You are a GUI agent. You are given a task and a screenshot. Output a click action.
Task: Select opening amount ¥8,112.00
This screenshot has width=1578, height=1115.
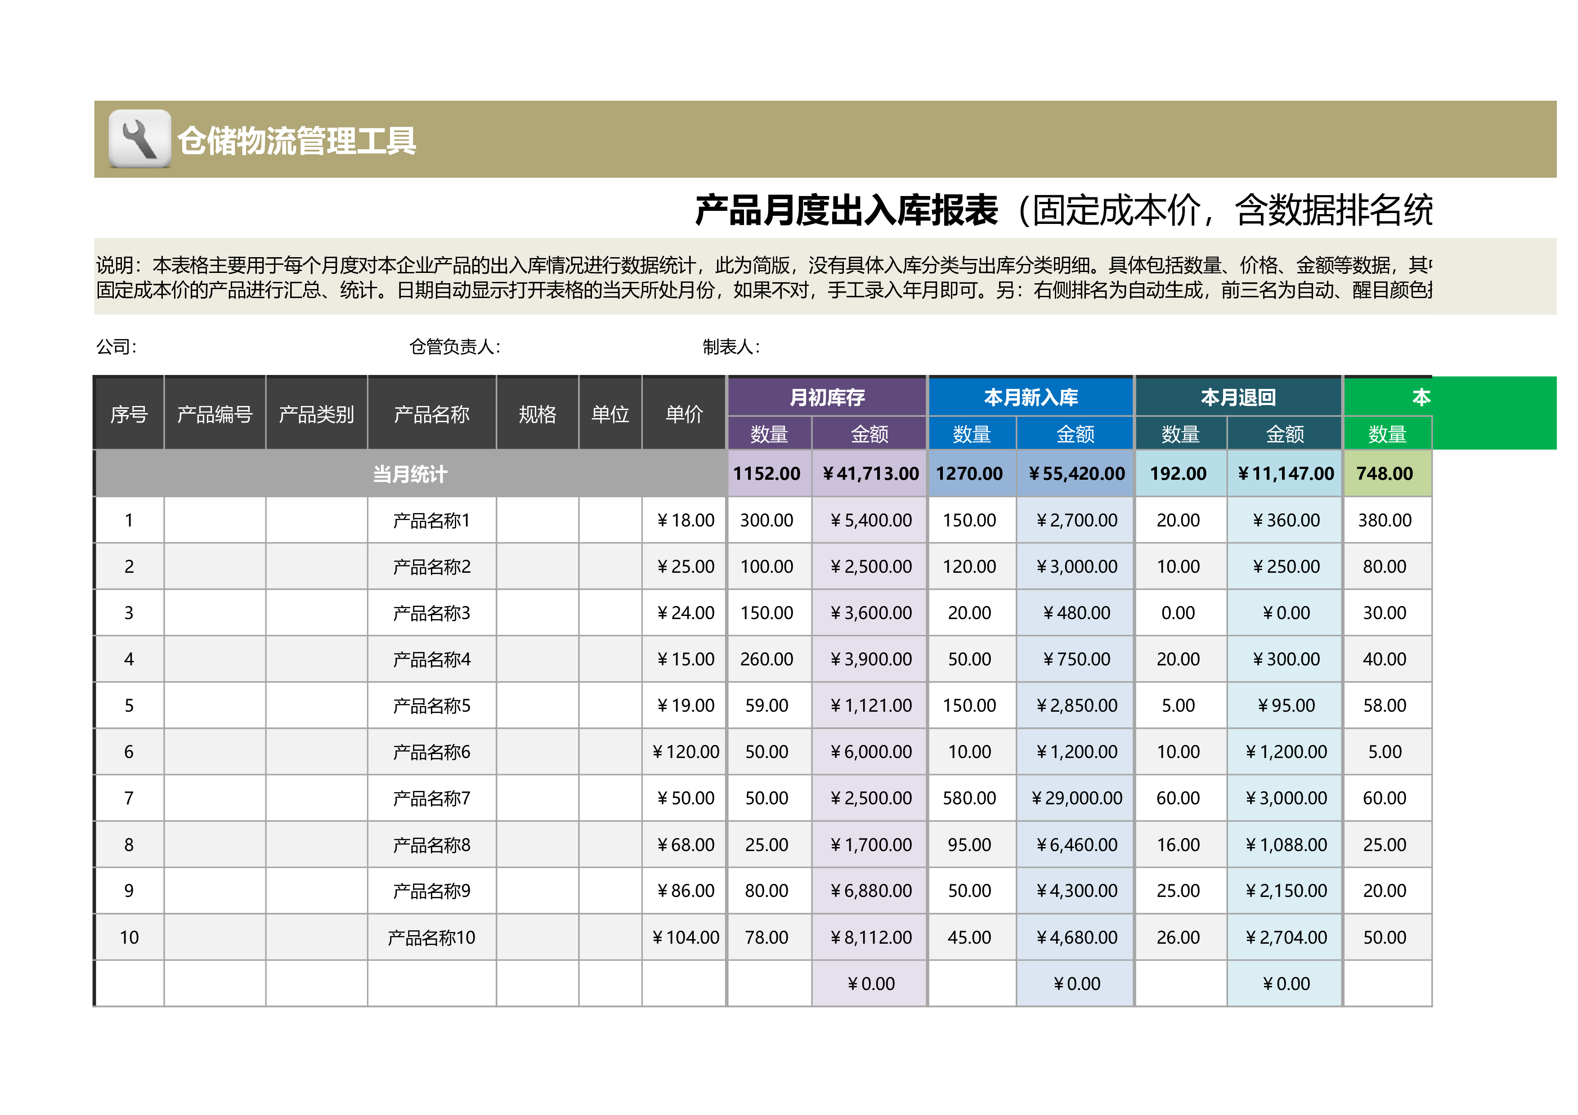(870, 938)
